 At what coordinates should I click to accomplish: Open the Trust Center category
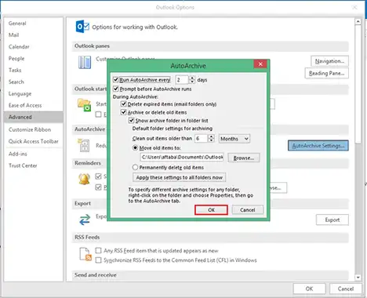point(23,165)
